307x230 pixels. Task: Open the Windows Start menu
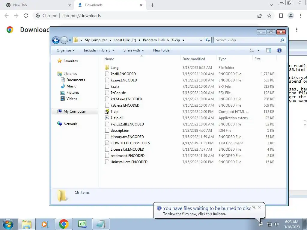[x=8, y=224]
